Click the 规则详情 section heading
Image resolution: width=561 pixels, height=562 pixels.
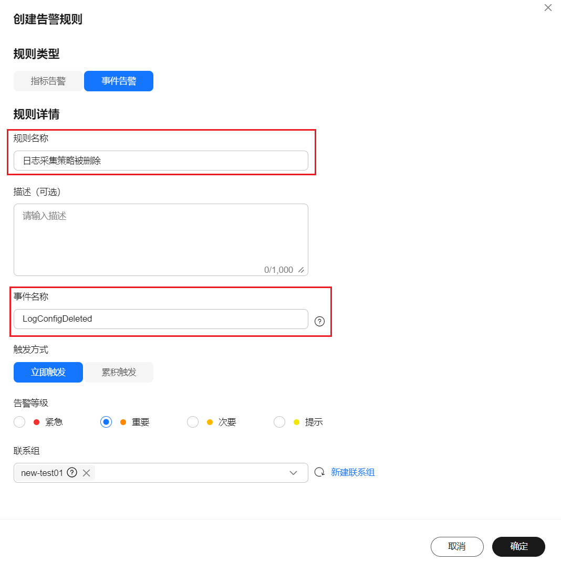pyautogui.click(x=36, y=114)
